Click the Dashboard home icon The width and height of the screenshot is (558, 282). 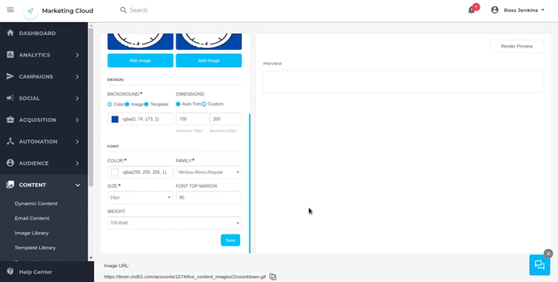pos(10,33)
